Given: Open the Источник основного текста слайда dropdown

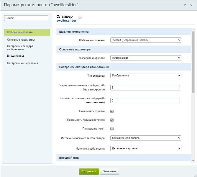Looking at the screenshot, I should click(x=145, y=138).
